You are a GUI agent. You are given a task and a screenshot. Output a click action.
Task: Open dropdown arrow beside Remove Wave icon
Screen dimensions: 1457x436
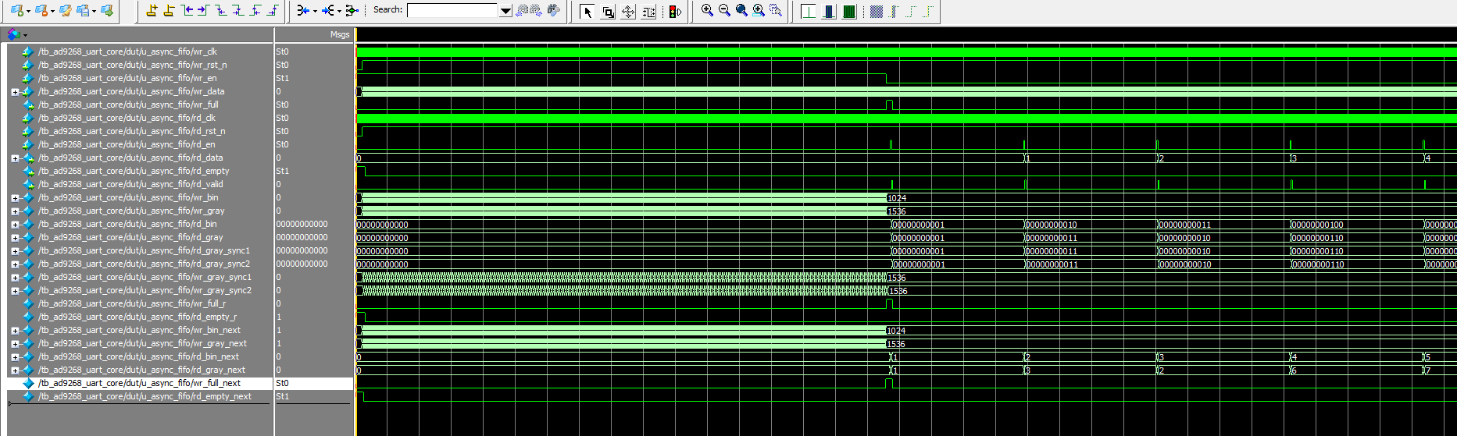coord(52,11)
